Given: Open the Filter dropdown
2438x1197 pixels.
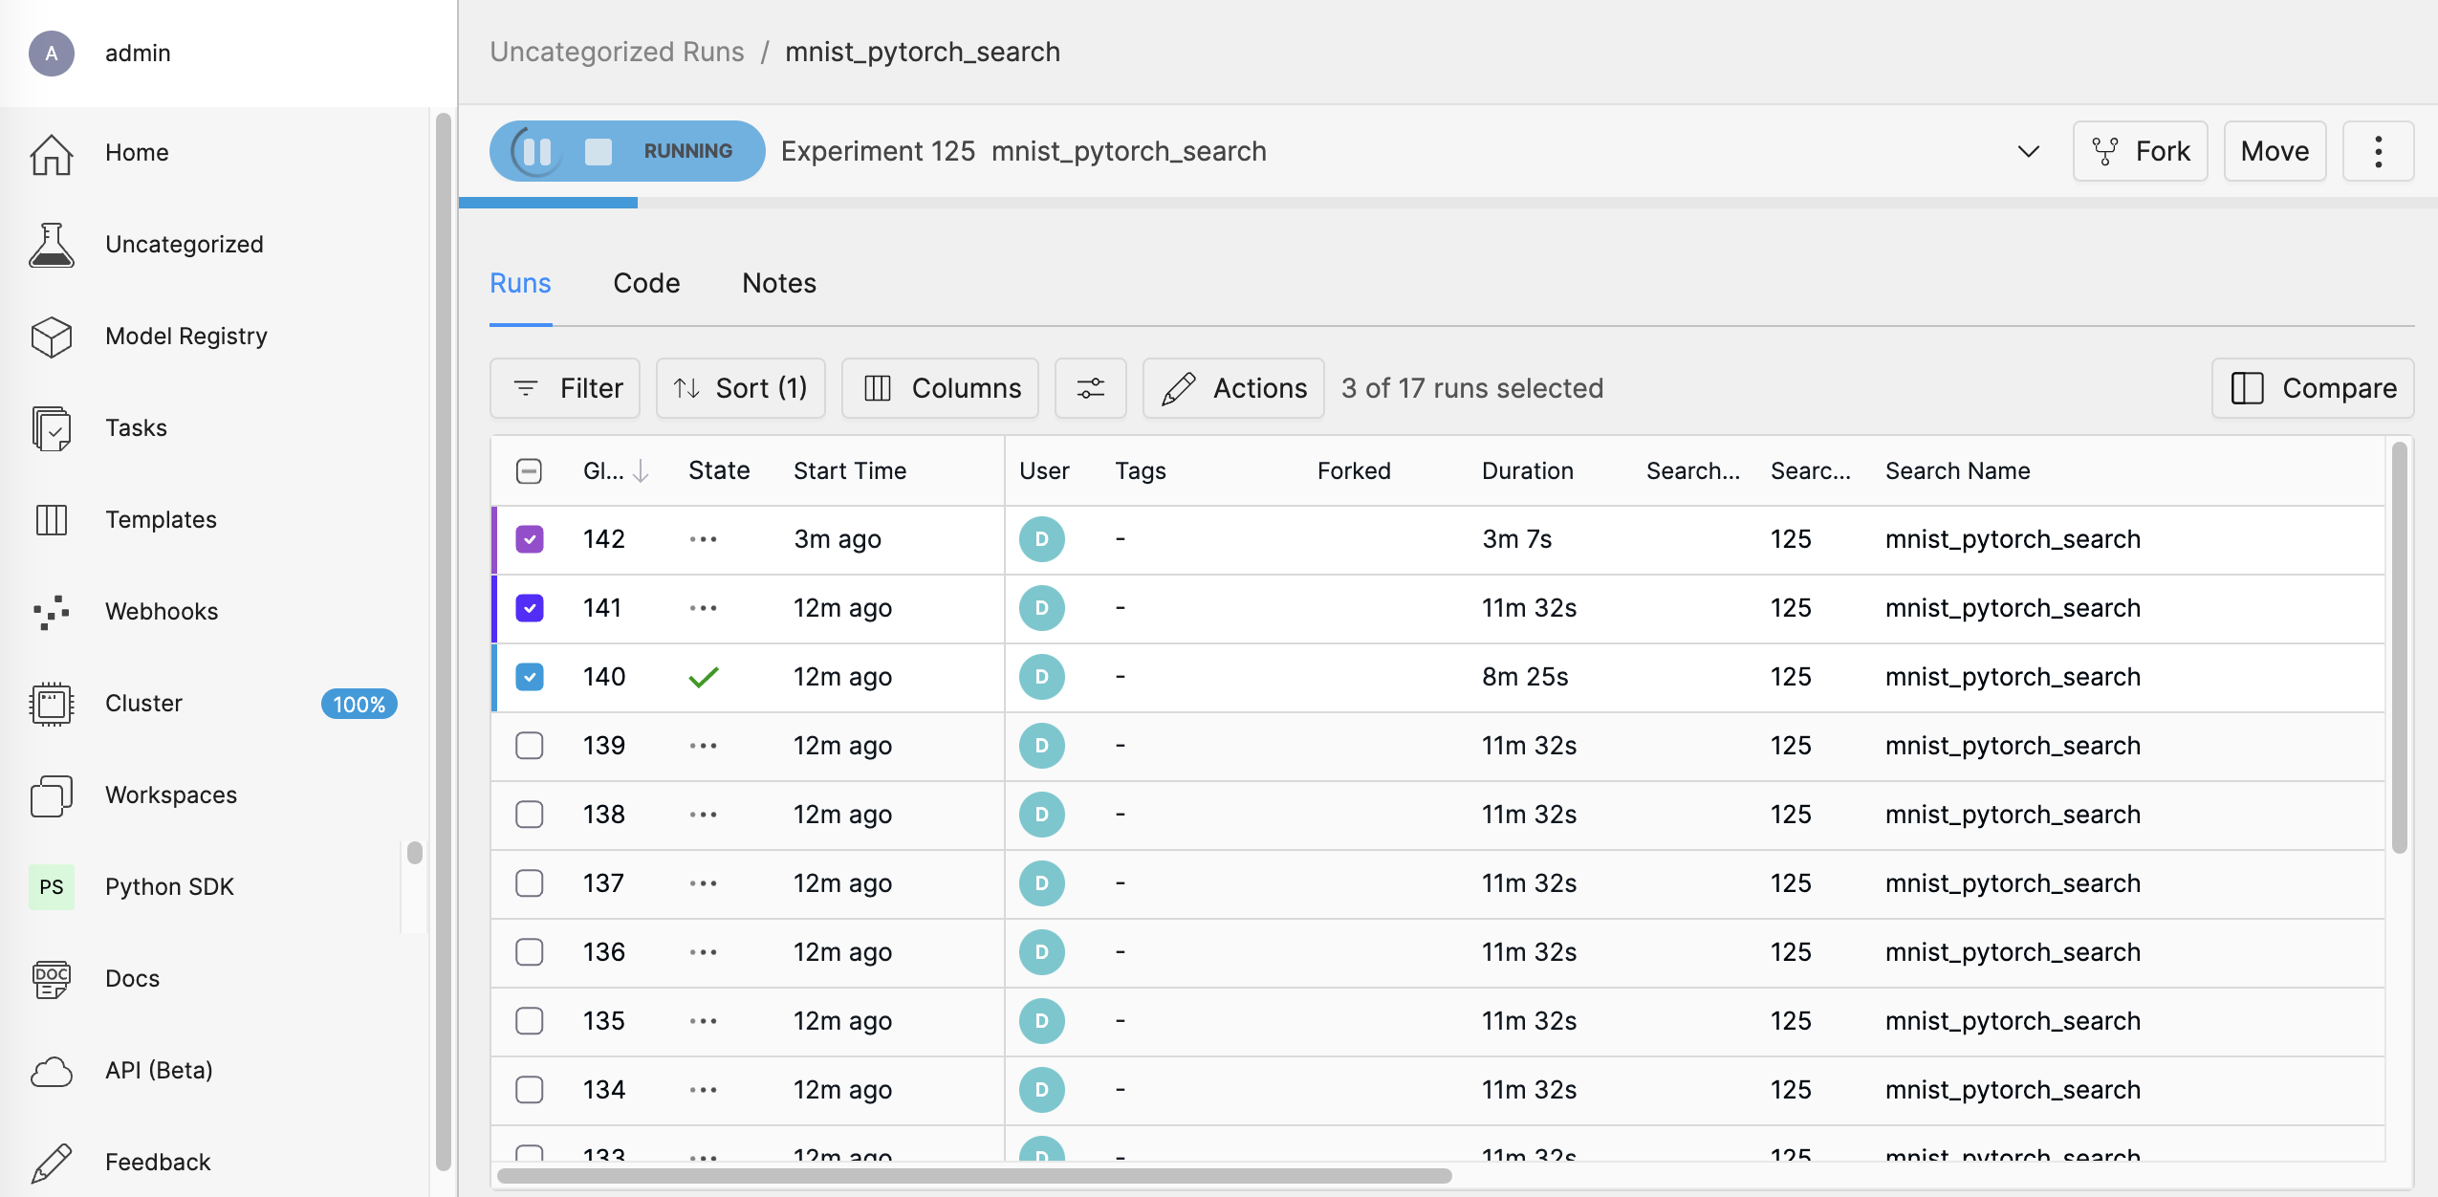Looking at the screenshot, I should 565,388.
